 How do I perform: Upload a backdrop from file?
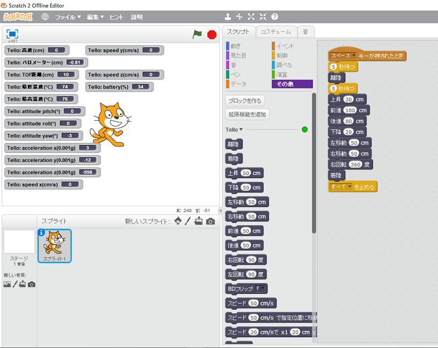point(23,284)
